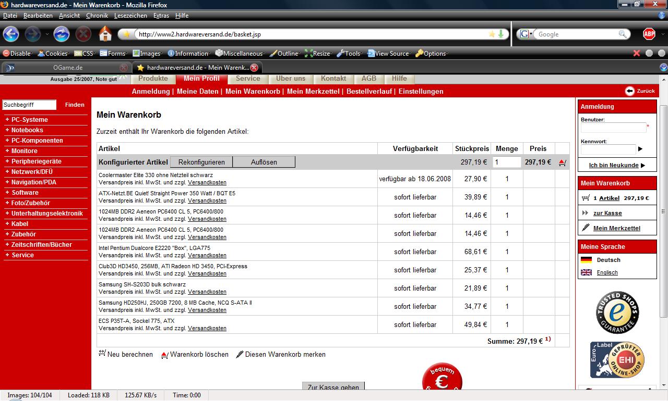
Task: Open the Chronik menu
Action: (x=97, y=16)
